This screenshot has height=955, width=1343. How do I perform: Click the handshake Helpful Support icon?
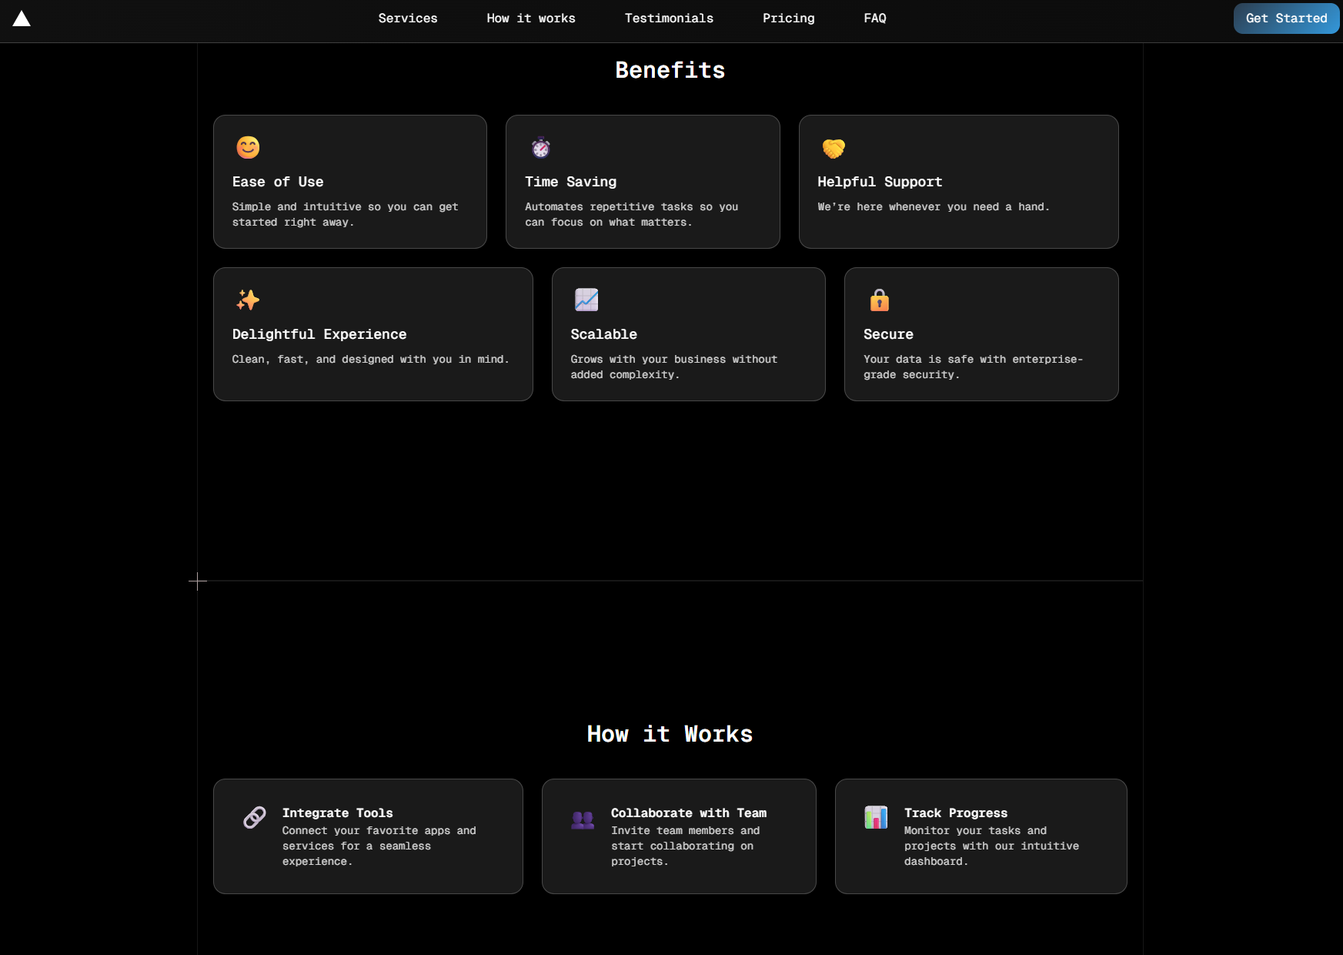tap(834, 147)
